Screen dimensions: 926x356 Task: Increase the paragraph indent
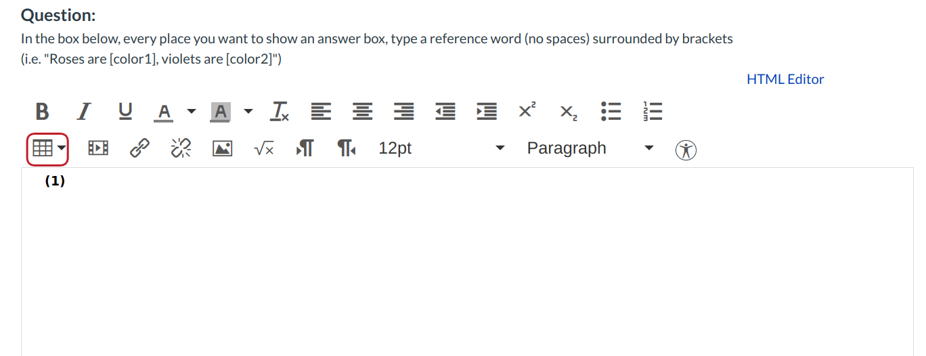pos(486,111)
